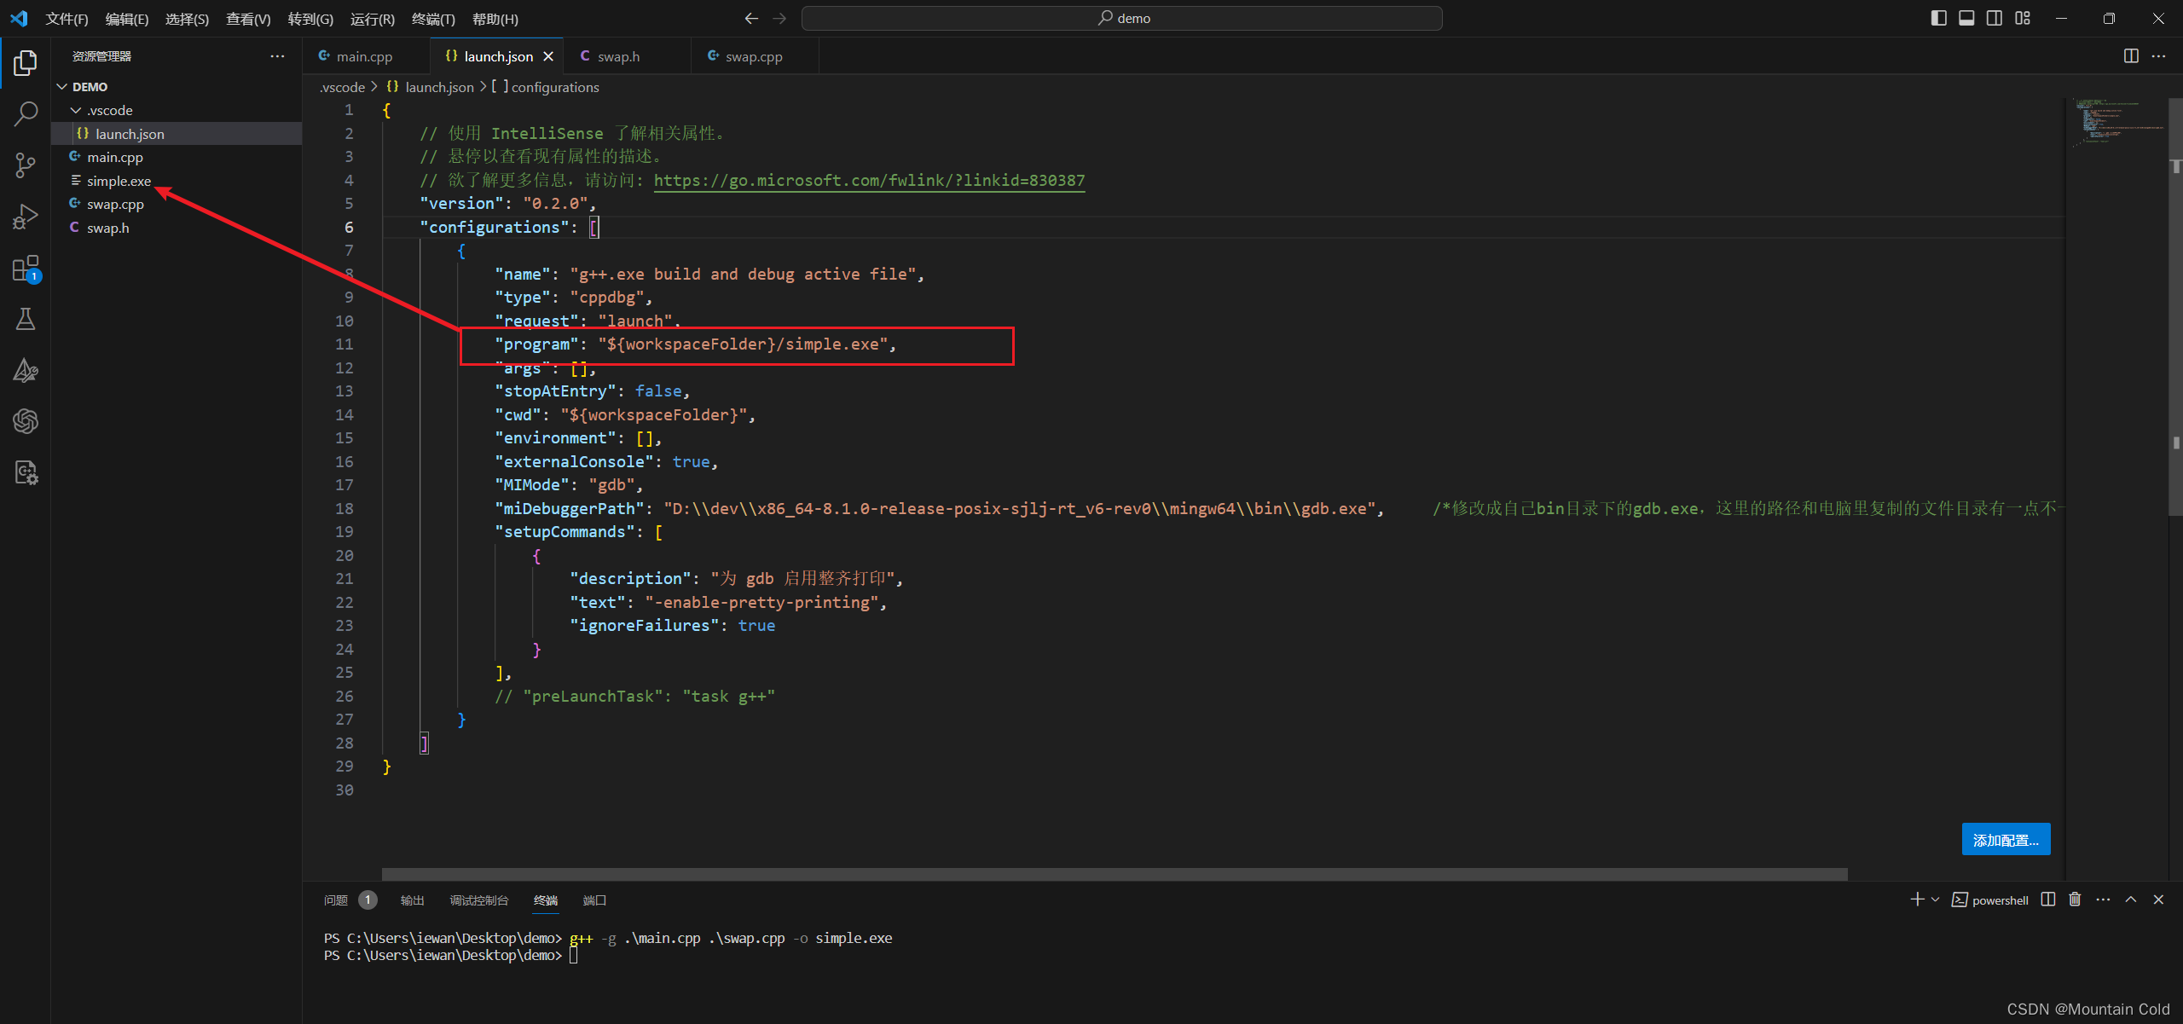Open the go.microsoft.com fwlink link
Image resolution: width=2183 pixels, height=1024 pixels.
(x=869, y=180)
